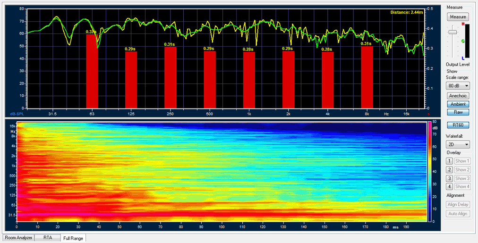Open the Scale range 80 dB dropdown

(x=458, y=86)
